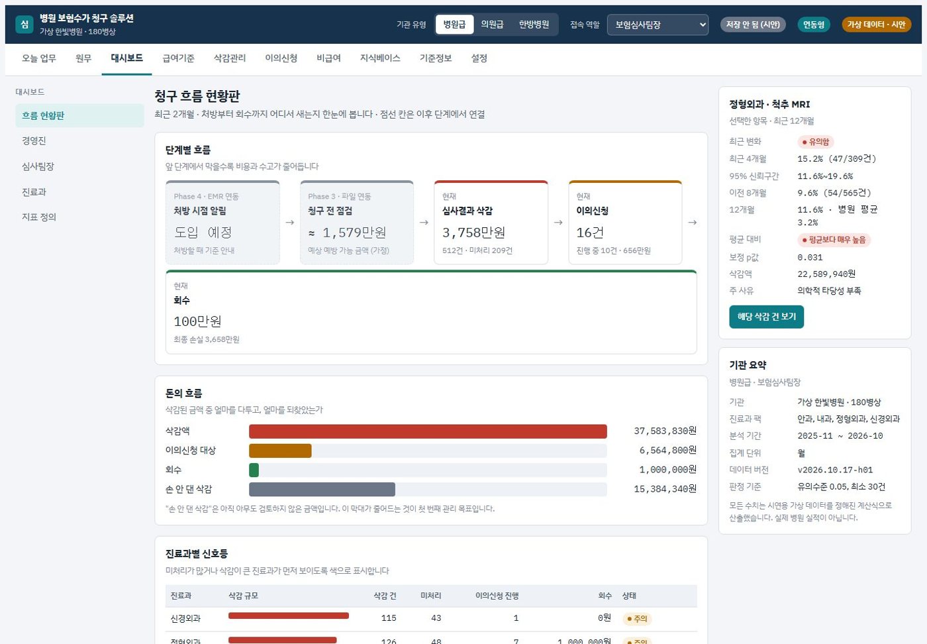
Task: Click the 신경외과 row name
Action: pyautogui.click(x=185, y=619)
